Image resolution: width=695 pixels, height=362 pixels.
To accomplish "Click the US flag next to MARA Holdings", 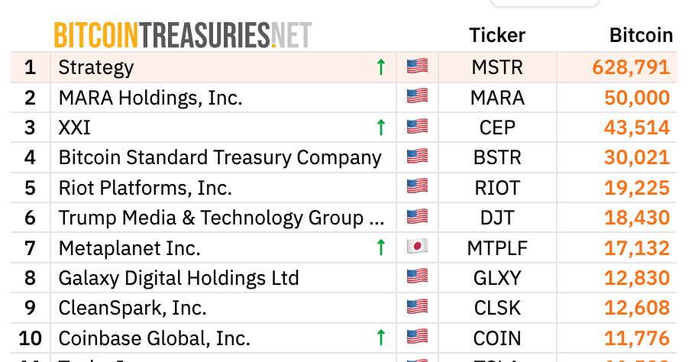I will 417,96.
